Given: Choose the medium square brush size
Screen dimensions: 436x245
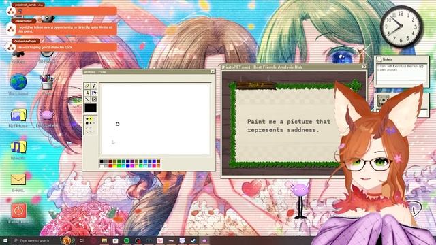Looking at the screenshot, I should [91, 123].
